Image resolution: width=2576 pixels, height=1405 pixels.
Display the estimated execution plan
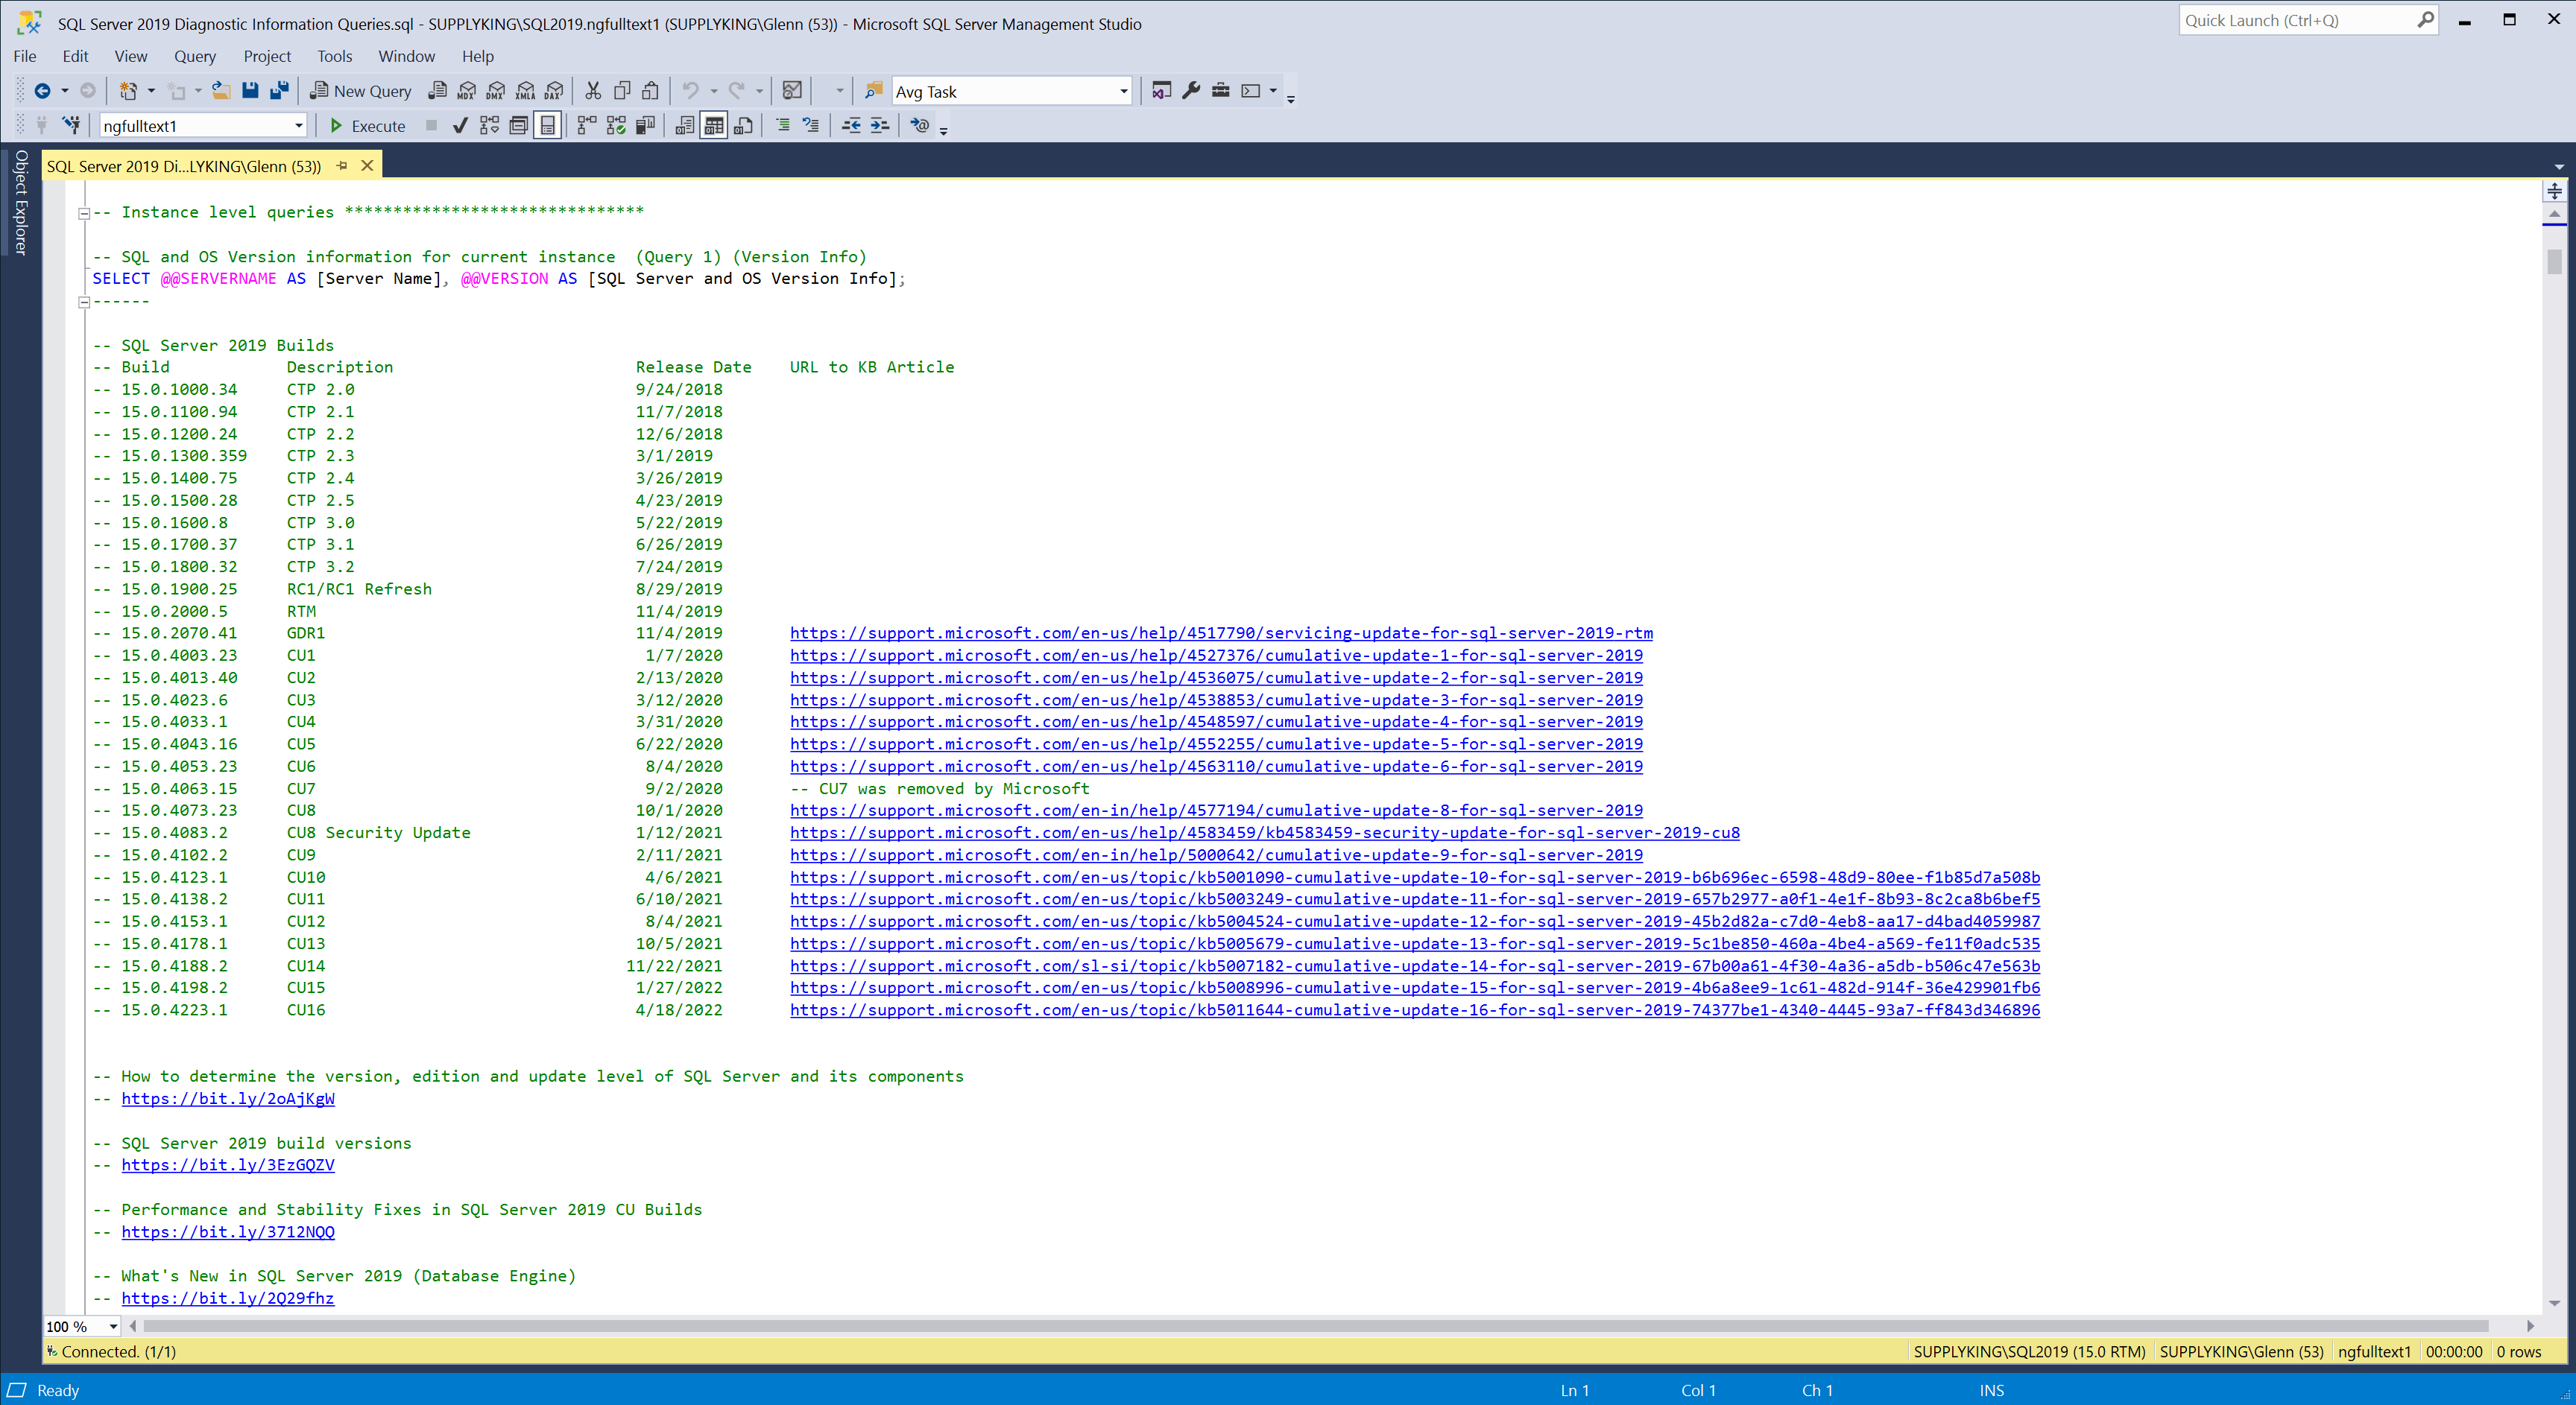click(x=489, y=126)
